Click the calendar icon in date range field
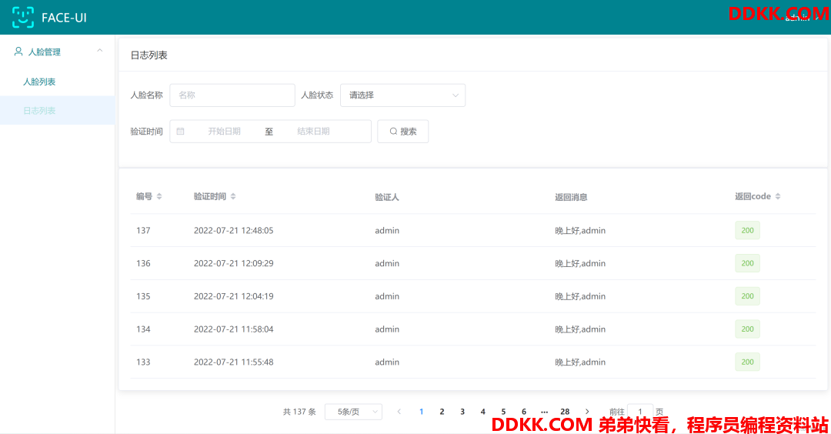Viewport: 831px width, 434px height. 181,132
